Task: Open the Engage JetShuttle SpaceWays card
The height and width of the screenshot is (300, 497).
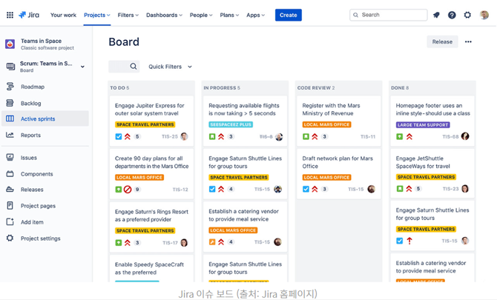Action: pyautogui.click(x=432, y=173)
